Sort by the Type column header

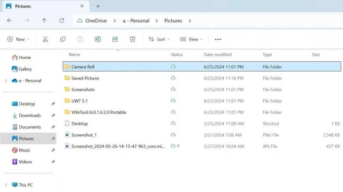click(268, 55)
